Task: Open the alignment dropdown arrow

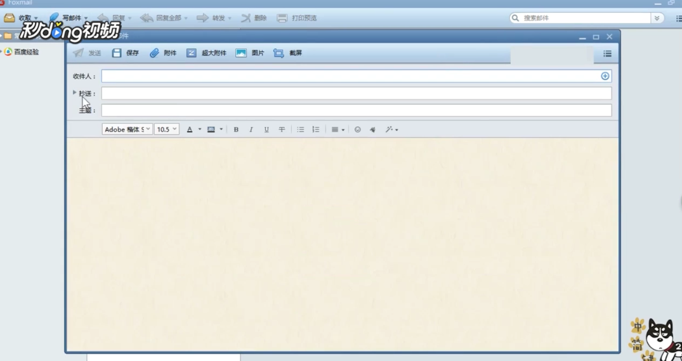Action: pos(343,130)
